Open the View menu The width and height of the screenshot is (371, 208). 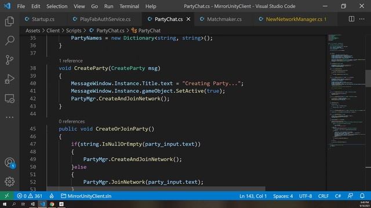(79, 6)
